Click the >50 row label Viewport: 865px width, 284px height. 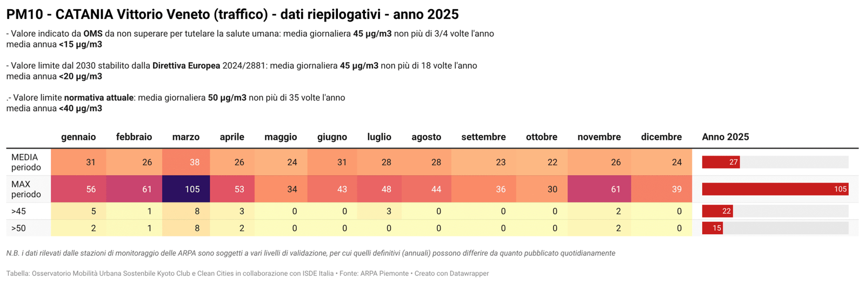18,228
